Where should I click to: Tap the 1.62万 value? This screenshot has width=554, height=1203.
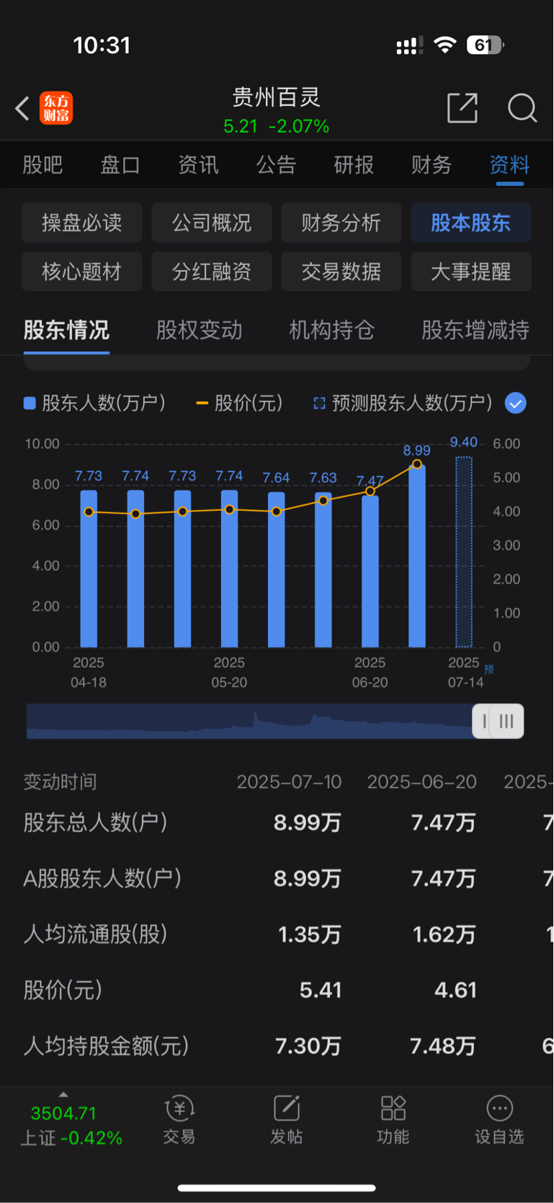pyautogui.click(x=444, y=934)
